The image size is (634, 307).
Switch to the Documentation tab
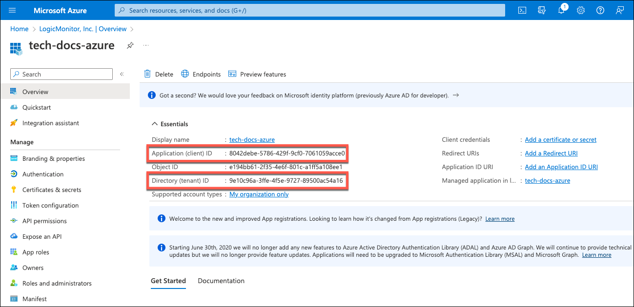221,281
